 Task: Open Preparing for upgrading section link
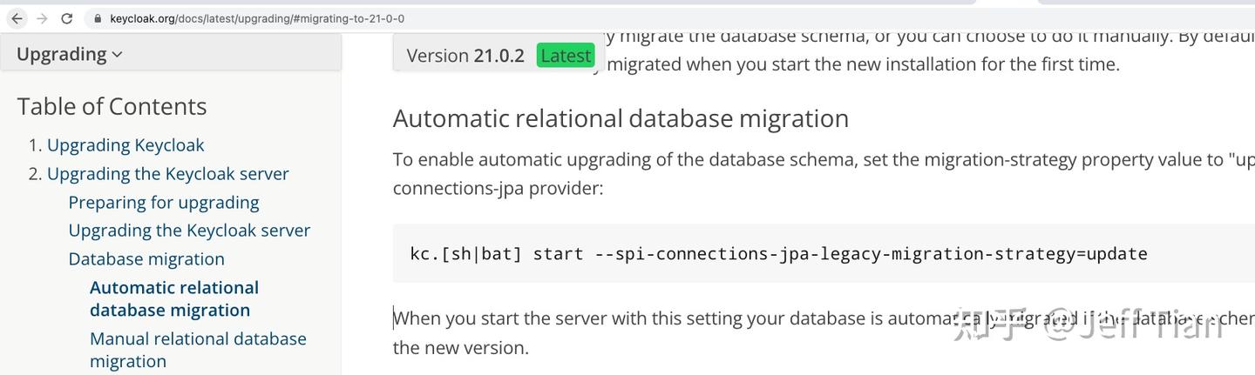[164, 203]
